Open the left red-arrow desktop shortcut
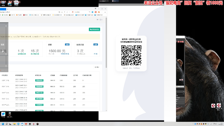 click(x=213, y=106)
